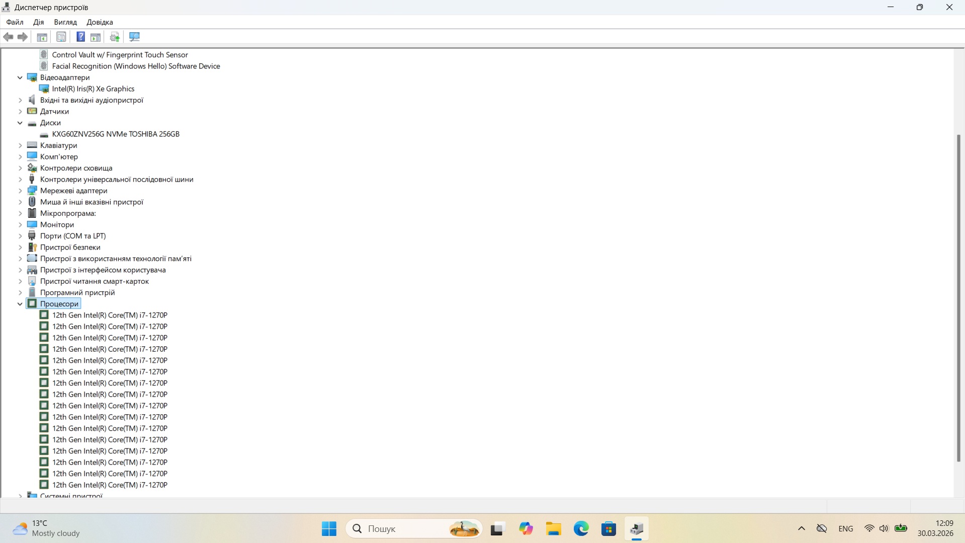965x543 pixels.
Task: Open Microsoft Edge from the taskbar
Action: (581, 529)
